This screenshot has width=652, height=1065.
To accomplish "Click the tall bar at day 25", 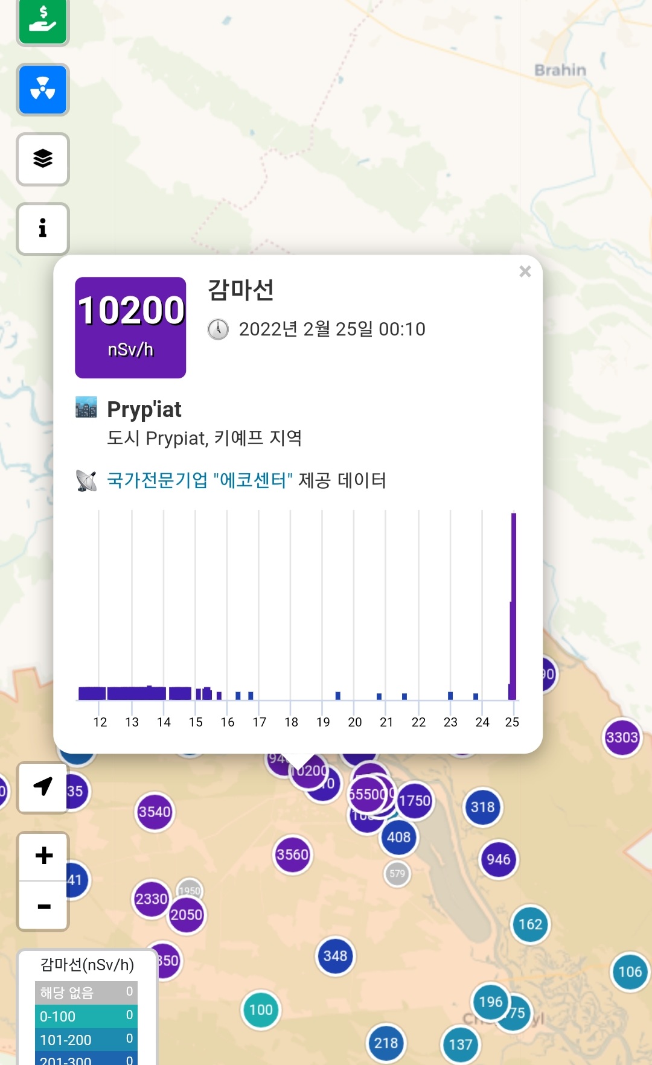I will click(x=514, y=605).
